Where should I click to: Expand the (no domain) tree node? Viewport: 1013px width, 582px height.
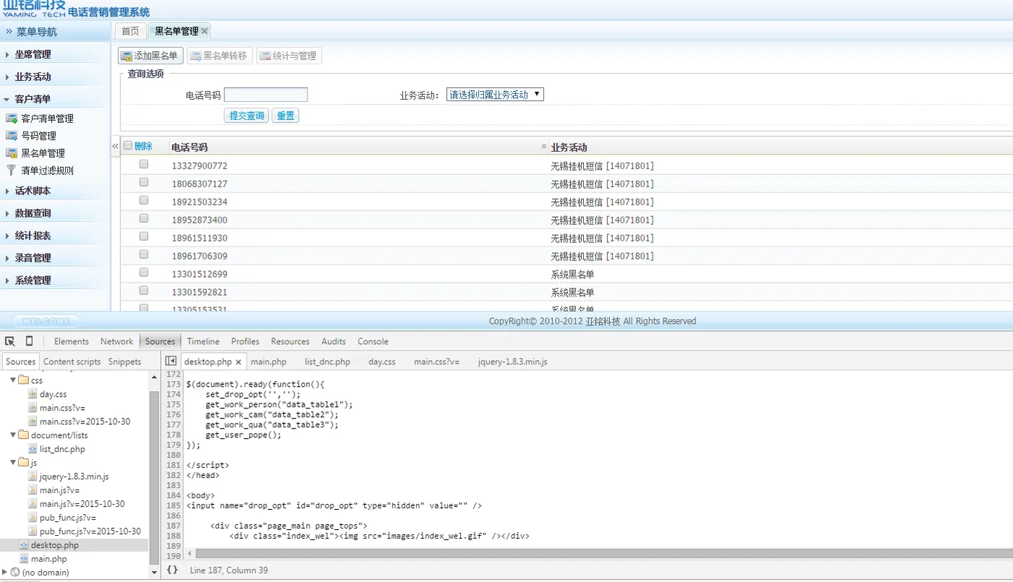[x=5, y=573]
